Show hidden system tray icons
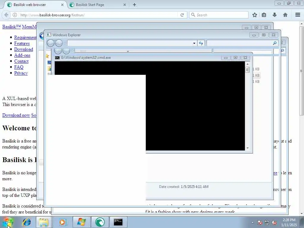Image resolution: width=304 pixels, height=228 pixels. pyautogui.click(x=252, y=223)
